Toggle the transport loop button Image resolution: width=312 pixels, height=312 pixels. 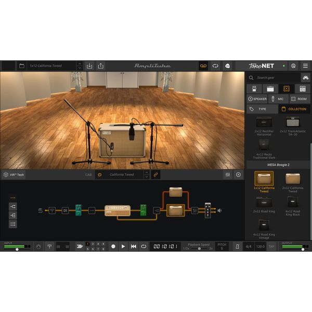(x=144, y=246)
